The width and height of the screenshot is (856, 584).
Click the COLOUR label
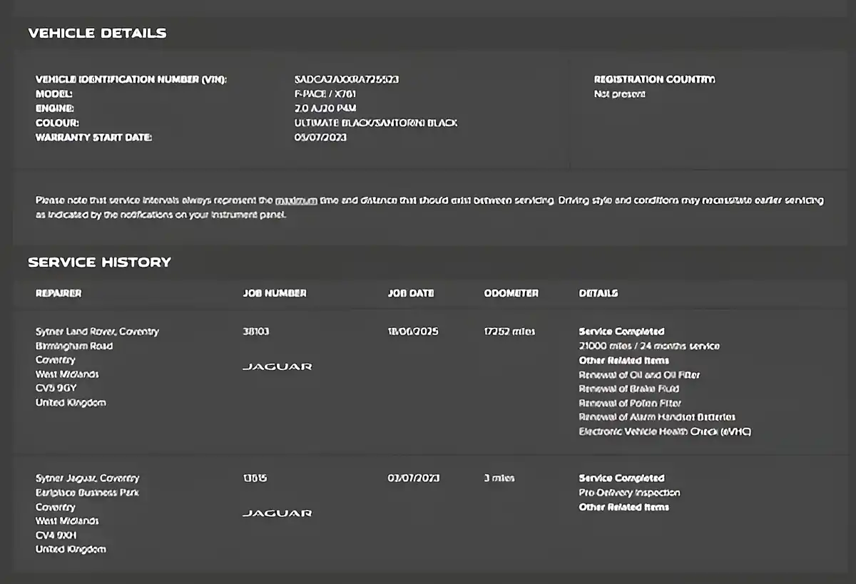[x=57, y=123]
